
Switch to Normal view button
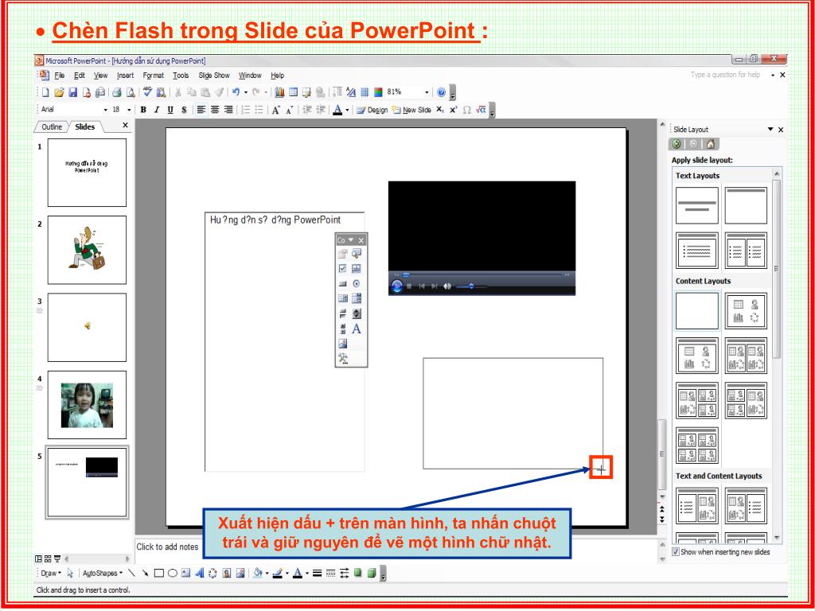(x=38, y=559)
